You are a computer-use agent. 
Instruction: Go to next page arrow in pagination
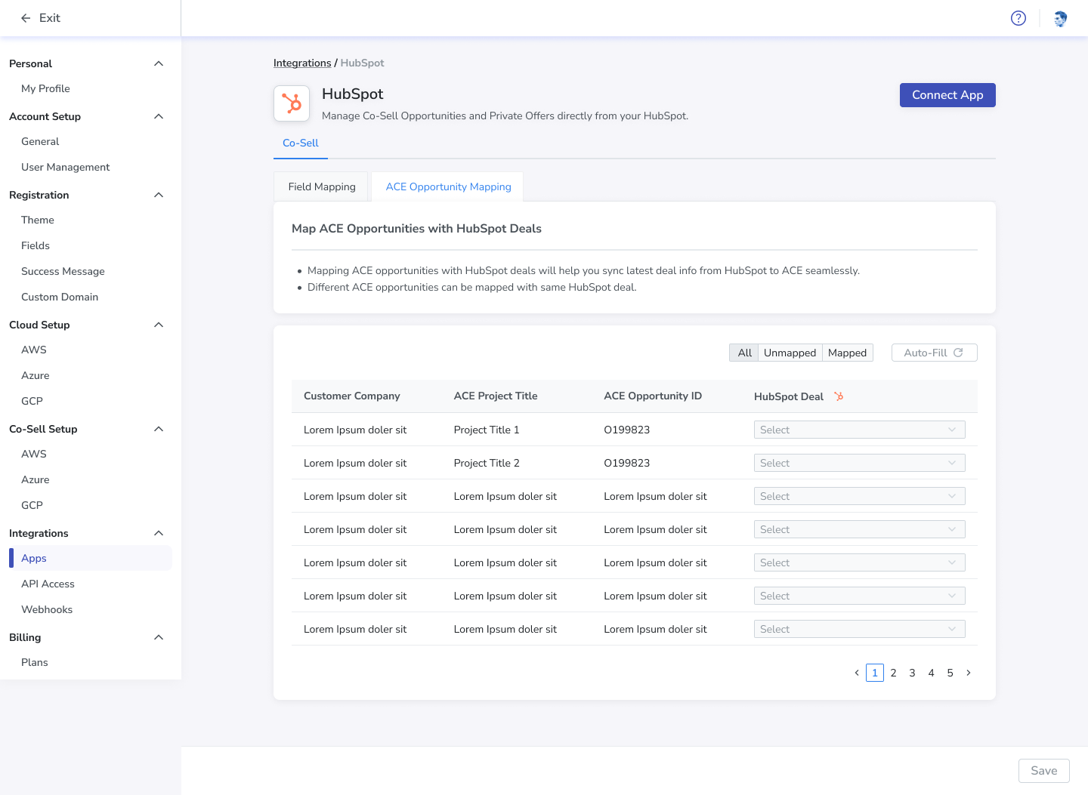click(x=969, y=673)
